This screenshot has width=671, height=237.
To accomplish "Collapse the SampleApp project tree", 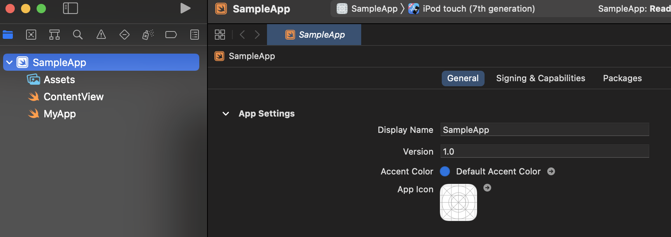I will point(9,62).
